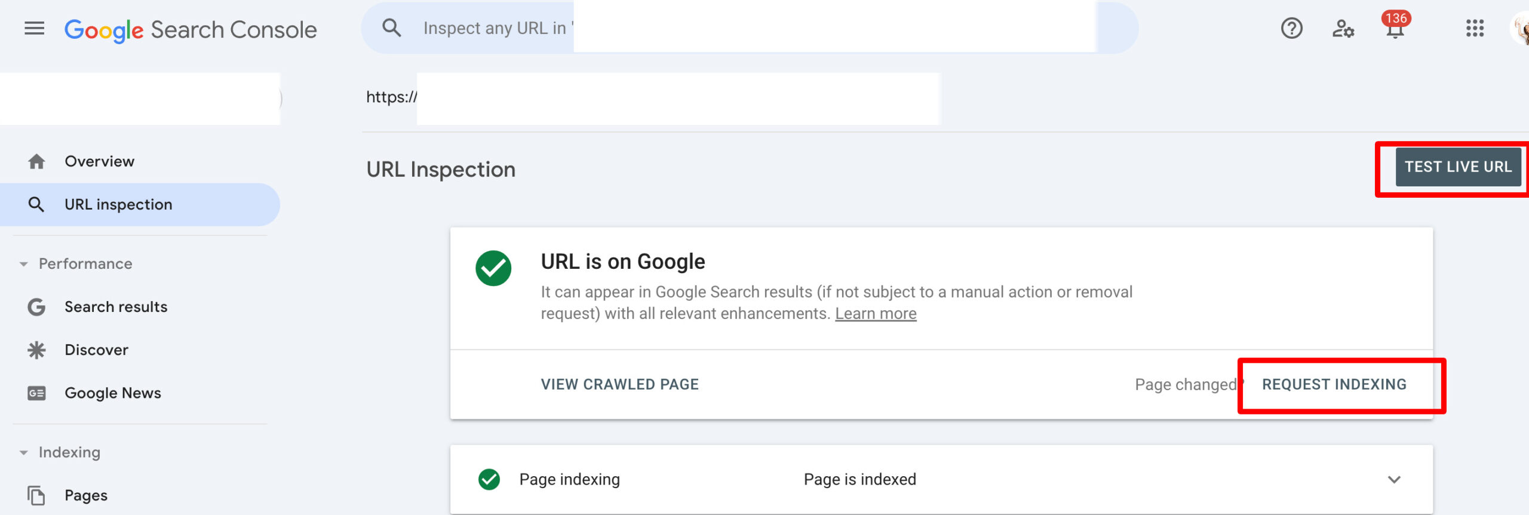Click the search magnifier icon in URL bar
1529x515 pixels.
pos(392,28)
